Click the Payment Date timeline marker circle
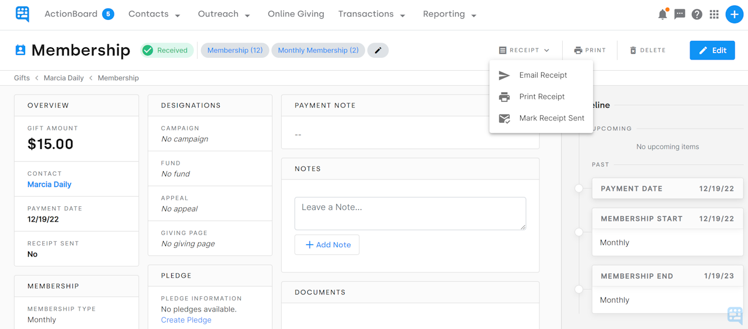The width and height of the screenshot is (748, 329). [579, 188]
